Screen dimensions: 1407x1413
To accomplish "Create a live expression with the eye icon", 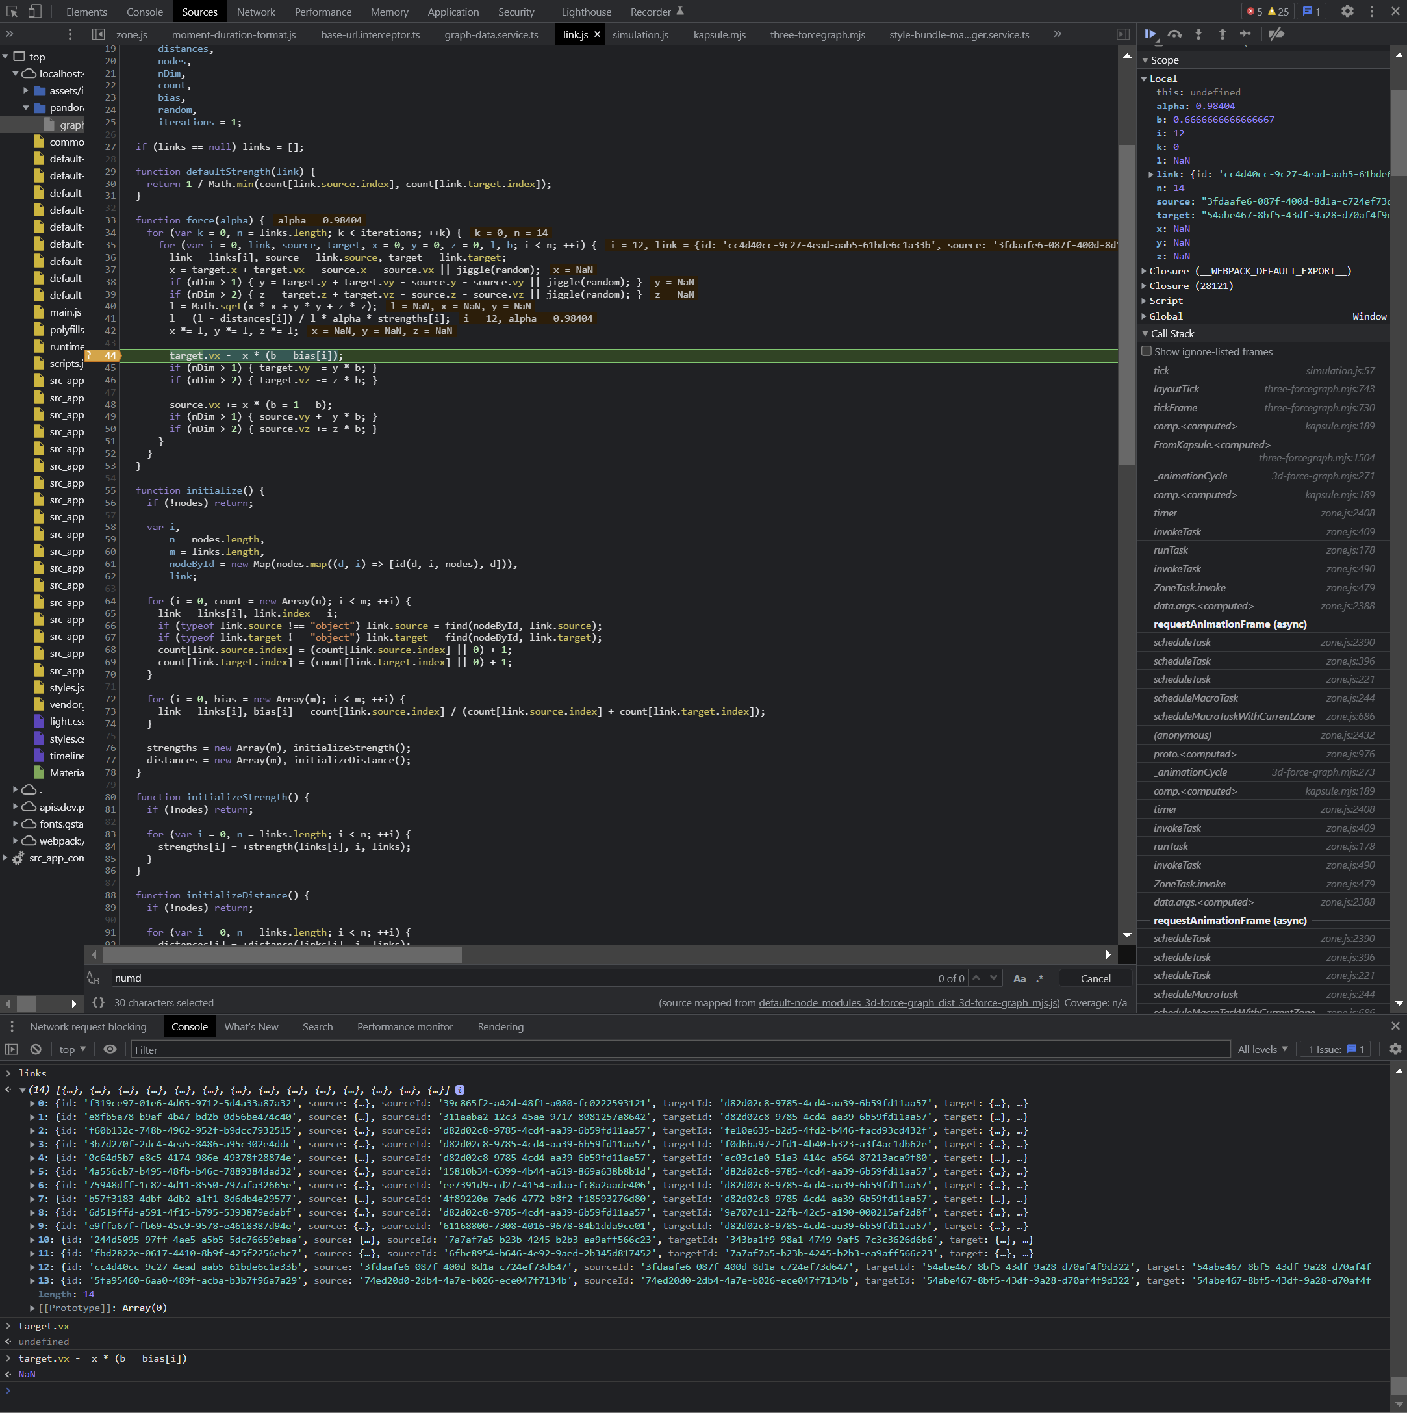I will click(110, 1049).
